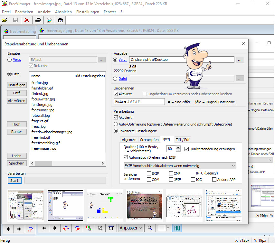Image resolution: width=275 pixels, height=243 pixels.
Task: Click the Speichern button
Action: click(17, 163)
